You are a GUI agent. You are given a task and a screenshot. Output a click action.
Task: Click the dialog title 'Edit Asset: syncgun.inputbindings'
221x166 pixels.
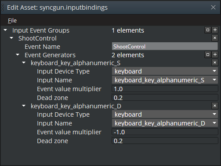point(57,7)
